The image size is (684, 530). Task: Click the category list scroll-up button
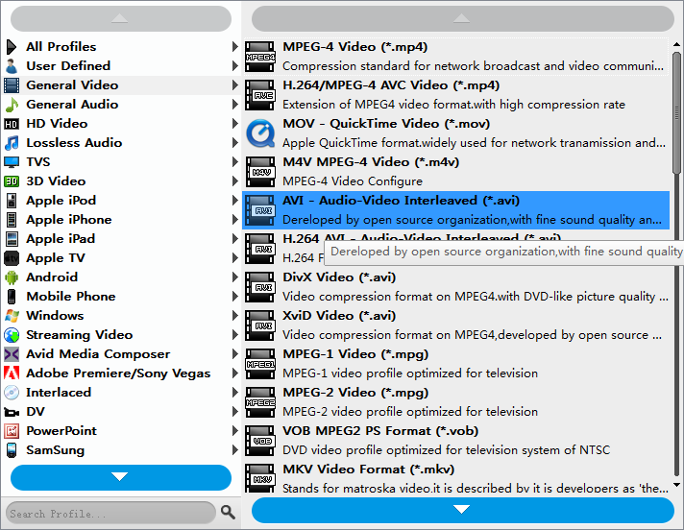point(121,19)
